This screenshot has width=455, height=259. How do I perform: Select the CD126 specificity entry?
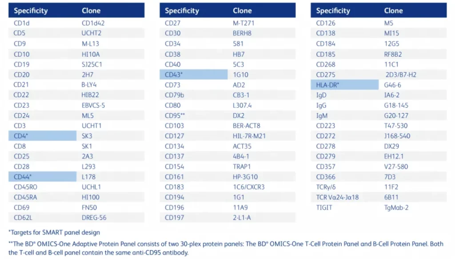pyautogui.click(x=326, y=23)
